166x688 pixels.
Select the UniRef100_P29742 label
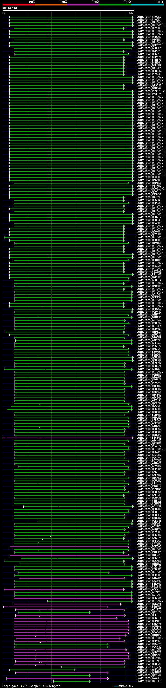(149, 74)
